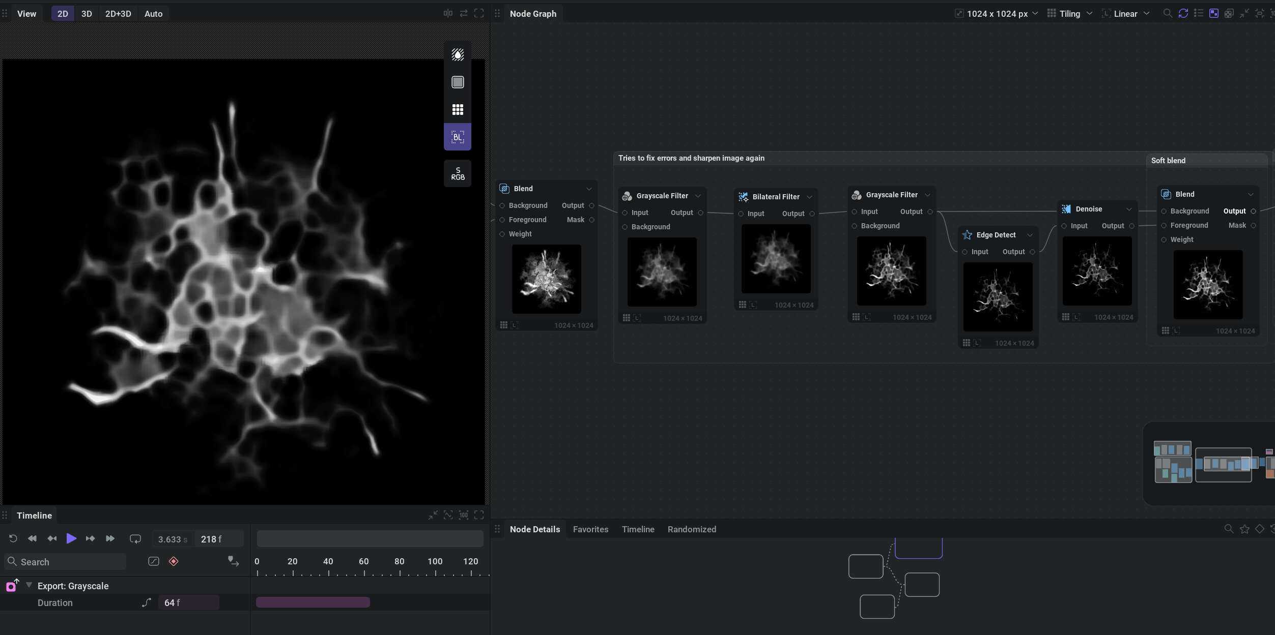Click the tiling grid icon on the Denoise node
Image resolution: width=1275 pixels, height=635 pixels.
click(1066, 316)
